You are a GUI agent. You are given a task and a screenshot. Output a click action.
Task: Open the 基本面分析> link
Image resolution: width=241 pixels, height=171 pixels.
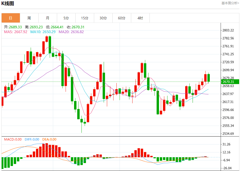coord(230,3)
